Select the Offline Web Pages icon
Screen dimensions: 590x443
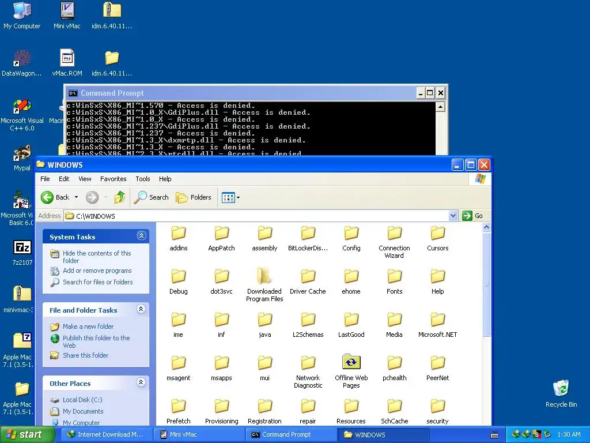351,371
